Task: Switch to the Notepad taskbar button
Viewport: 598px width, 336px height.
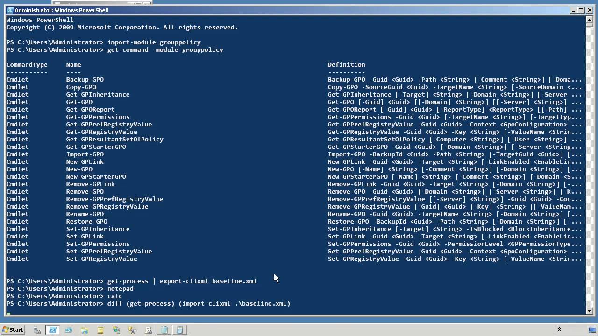Action: [x=164, y=330]
